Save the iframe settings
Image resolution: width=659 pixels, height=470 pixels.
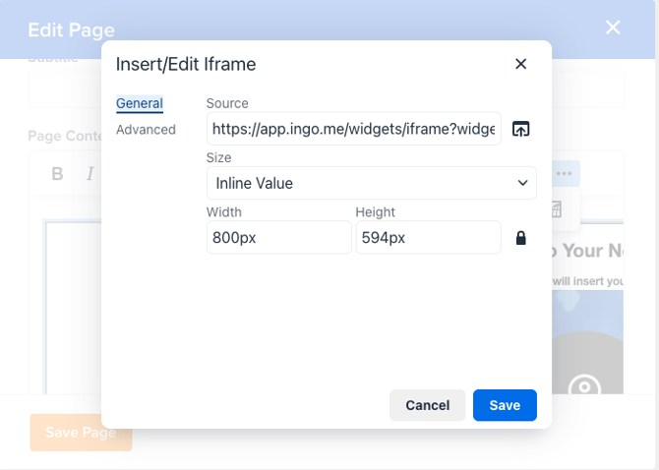(505, 405)
